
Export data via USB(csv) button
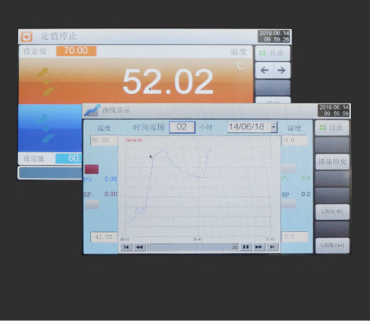click(332, 245)
